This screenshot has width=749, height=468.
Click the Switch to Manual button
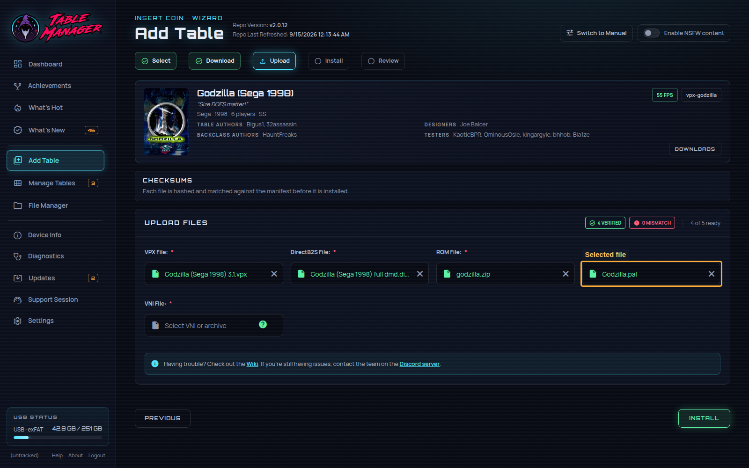596,33
